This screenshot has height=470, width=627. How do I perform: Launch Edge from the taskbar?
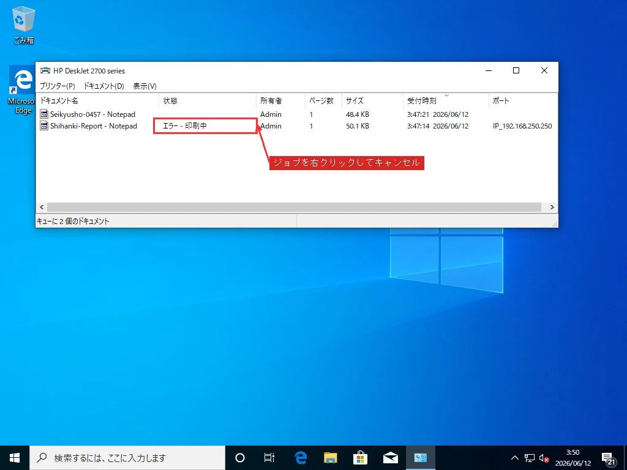[x=300, y=458]
